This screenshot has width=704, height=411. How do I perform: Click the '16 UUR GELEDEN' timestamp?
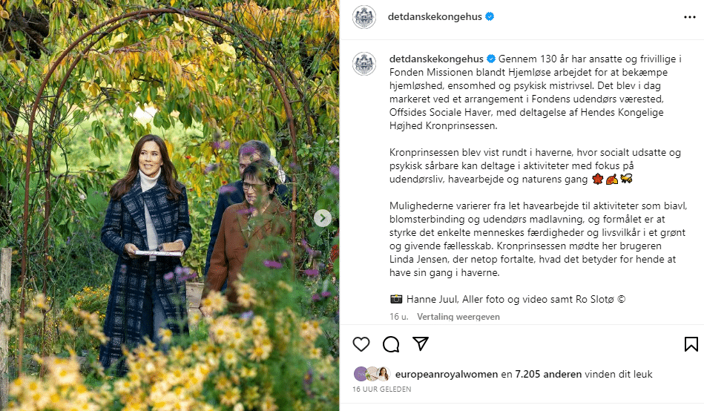coord(381,389)
